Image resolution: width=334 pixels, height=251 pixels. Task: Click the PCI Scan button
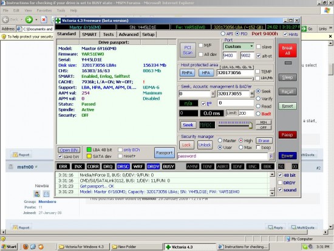pyautogui.click(x=188, y=50)
